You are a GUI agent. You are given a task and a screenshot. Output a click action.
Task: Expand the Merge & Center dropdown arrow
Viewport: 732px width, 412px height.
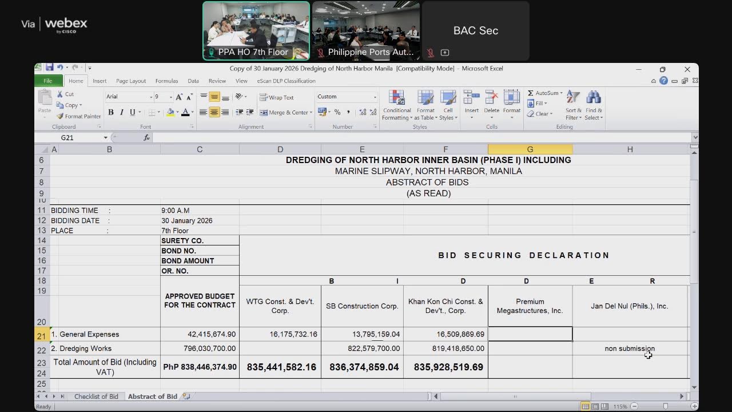point(311,112)
